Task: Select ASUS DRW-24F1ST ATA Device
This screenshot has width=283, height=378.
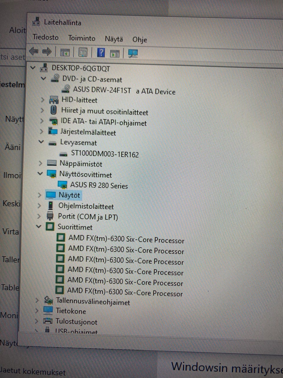Action: 124,91
